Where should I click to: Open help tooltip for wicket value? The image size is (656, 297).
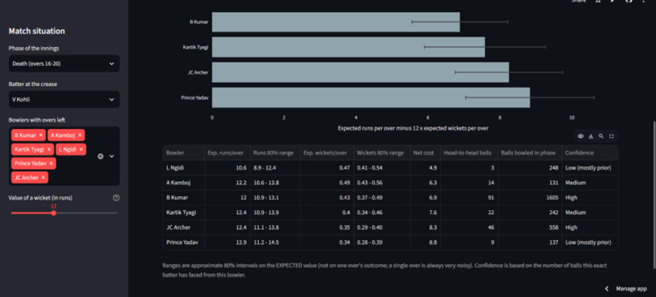(116, 198)
